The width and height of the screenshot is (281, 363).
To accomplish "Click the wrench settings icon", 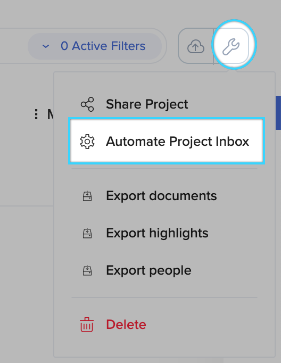I will pyautogui.click(x=231, y=47).
